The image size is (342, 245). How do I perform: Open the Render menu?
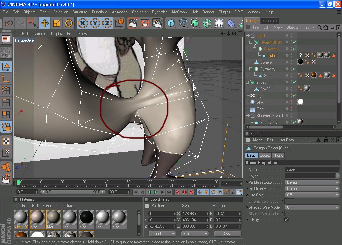208,12
